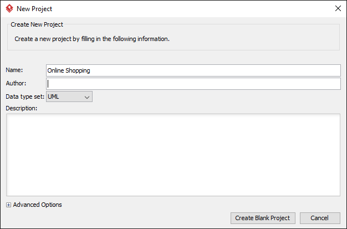Click the Advanced Options label text
347x229 pixels.
coord(37,205)
